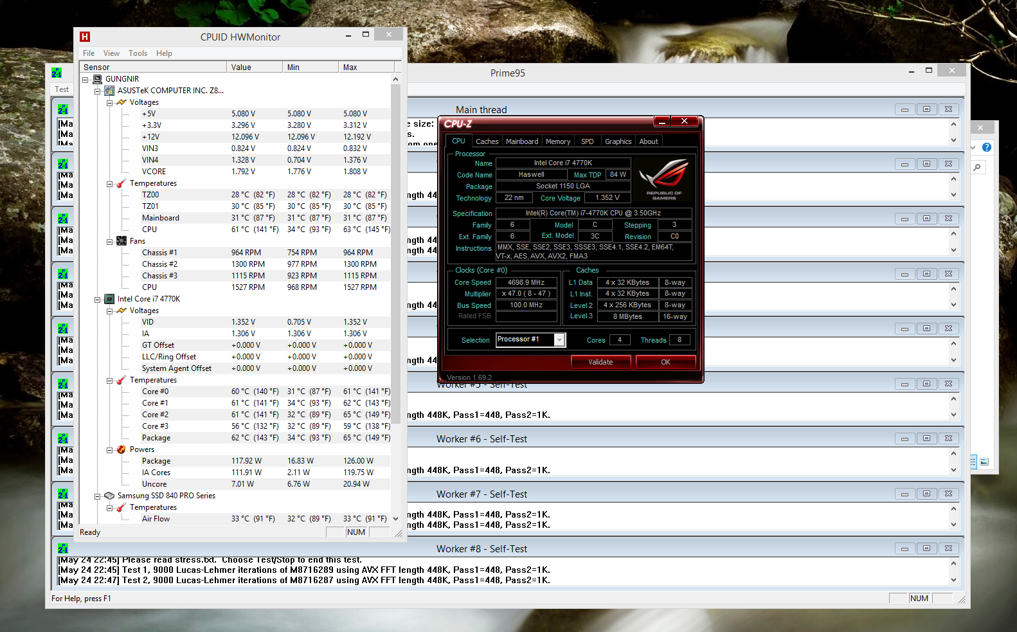Click the Republic of Gamers logo in CPU-Z
The width and height of the screenshot is (1017, 632).
(664, 179)
